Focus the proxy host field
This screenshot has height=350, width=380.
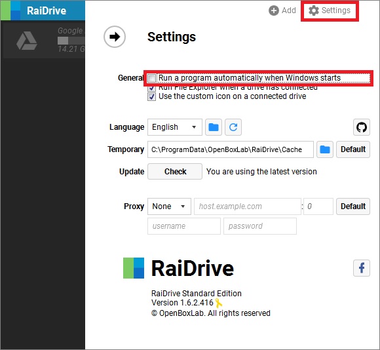(248, 206)
